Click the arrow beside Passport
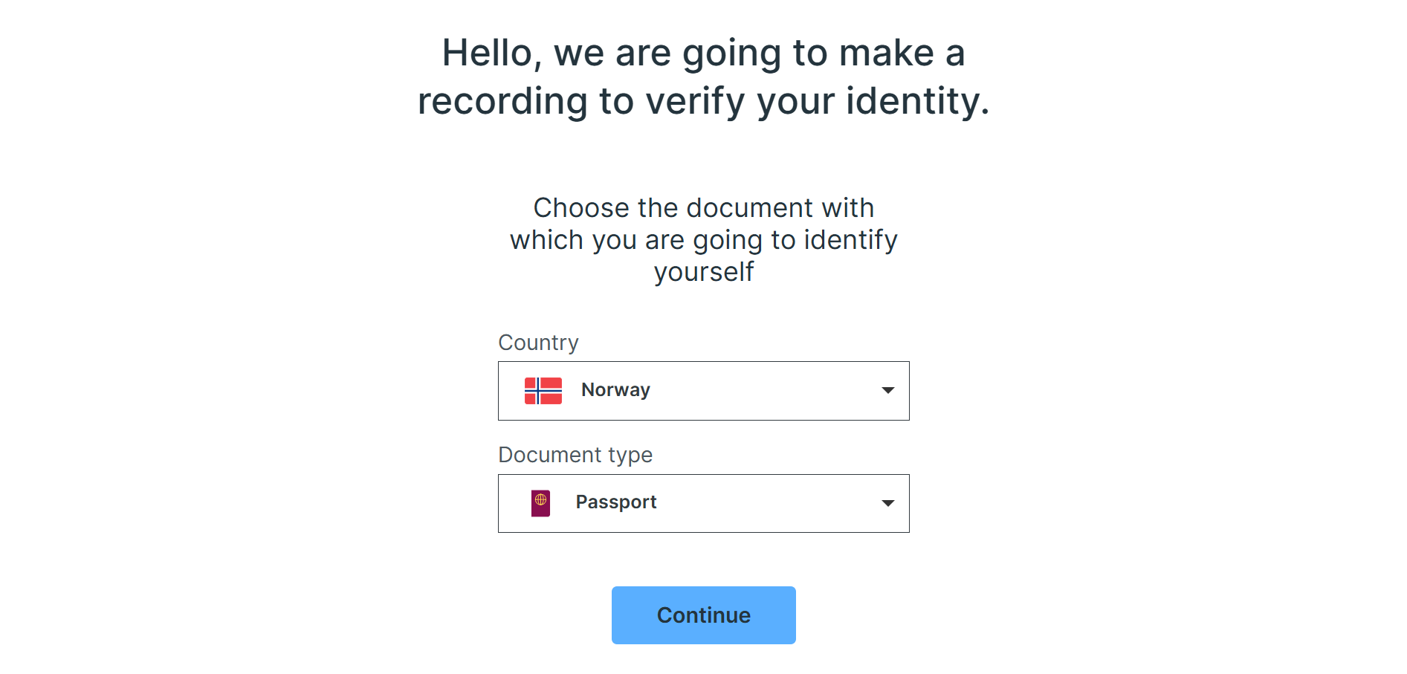This screenshot has height=674, width=1407. [887, 503]
